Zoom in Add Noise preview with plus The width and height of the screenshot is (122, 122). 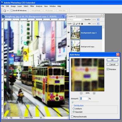(x=94, y=93)
